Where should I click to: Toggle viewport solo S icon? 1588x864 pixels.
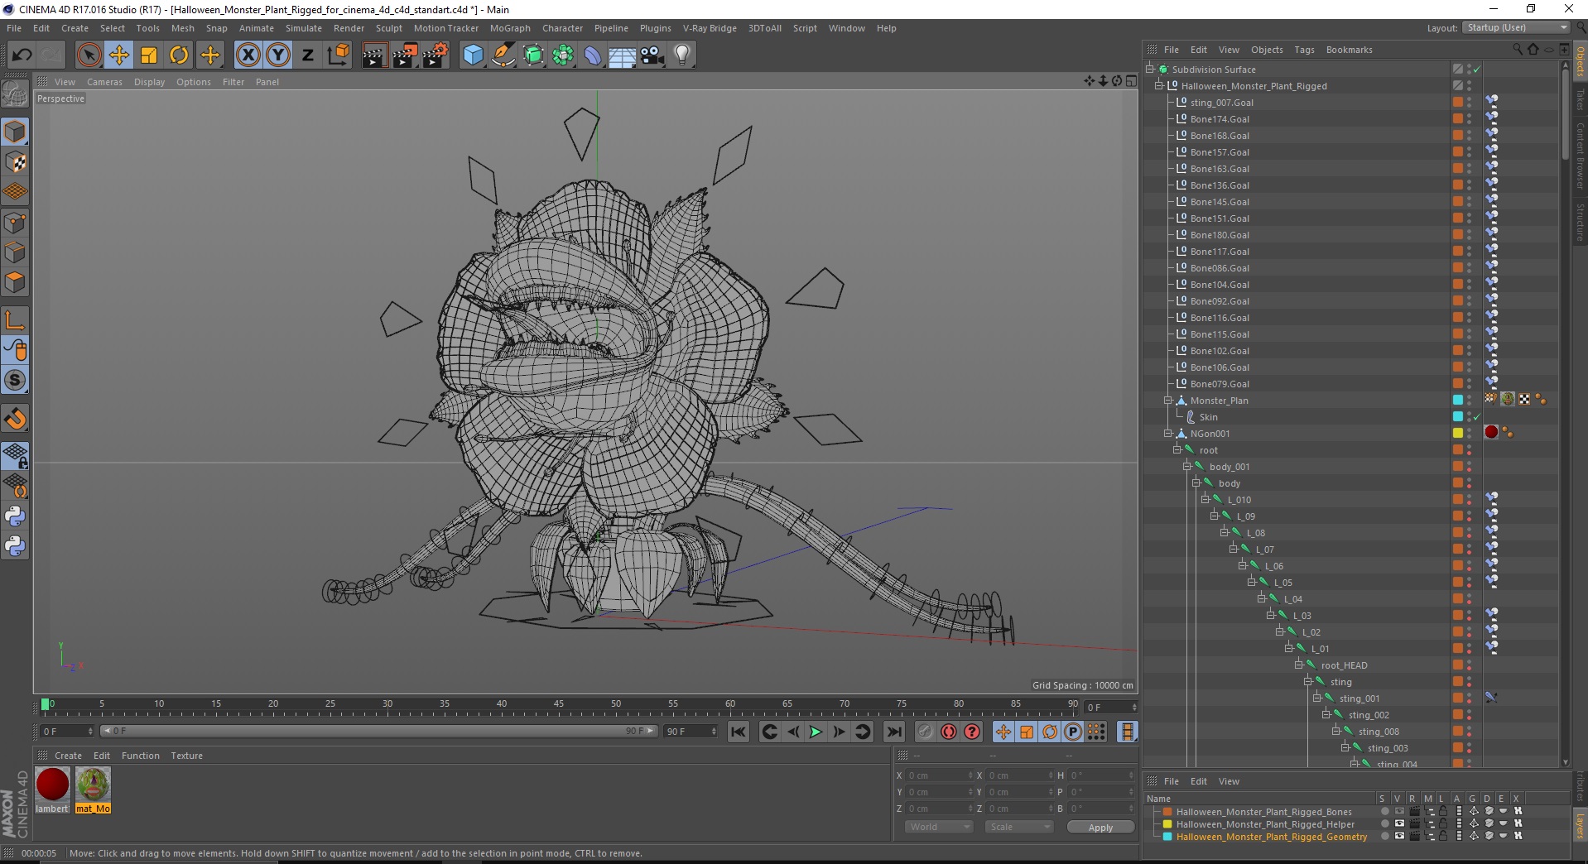click(x=15, y=381)
